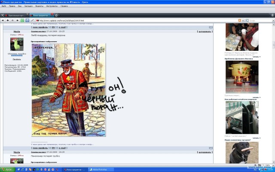Screen dimensions: 275x172
Task: Open the Windows 'пуск' Start button
Action: pyautogui.click(x=8, y=170)
